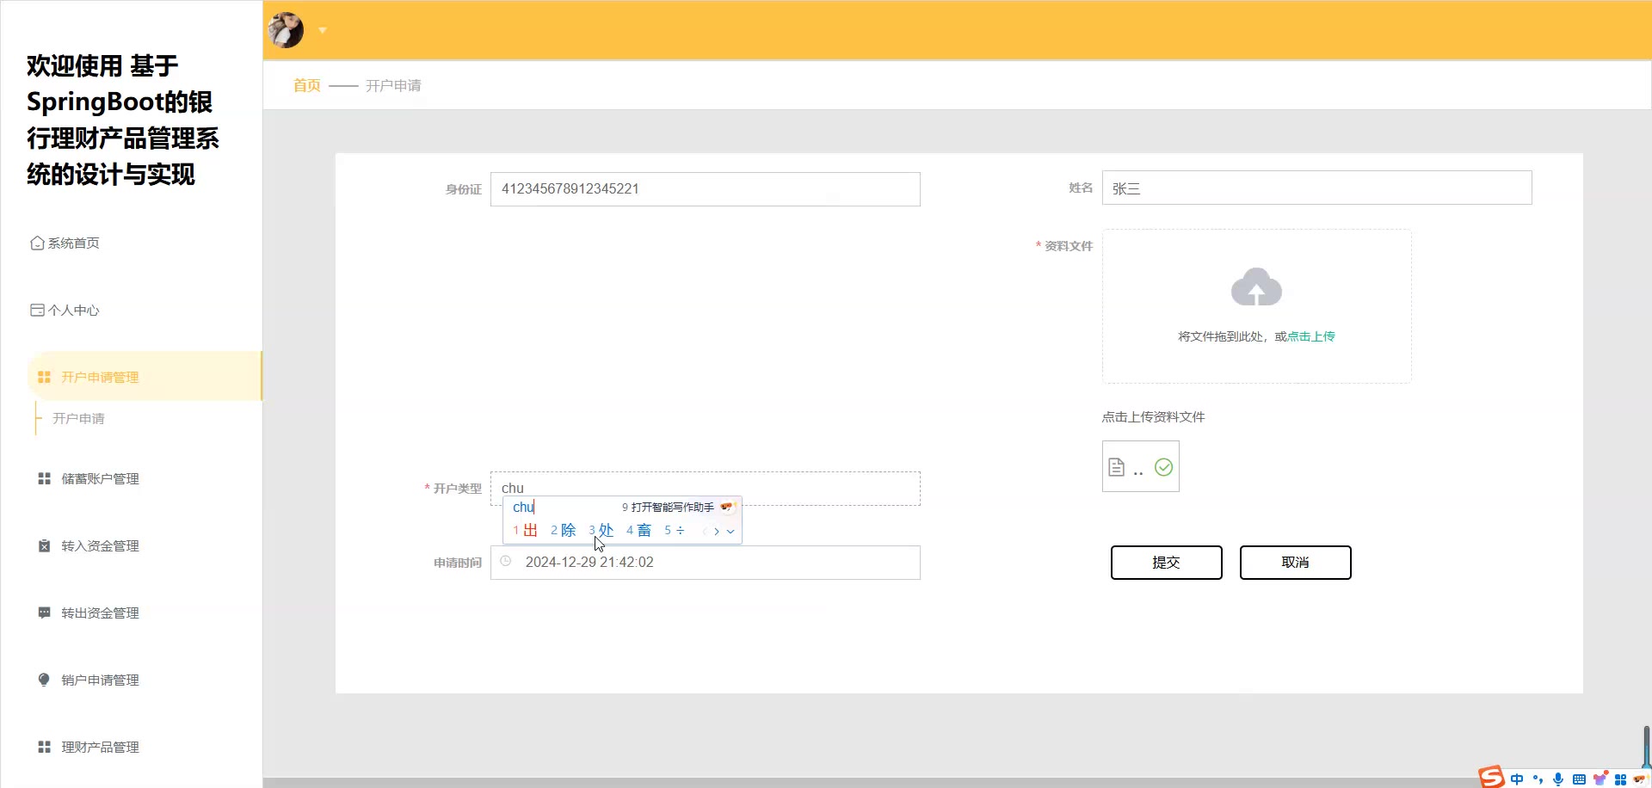Click the cloud upload icon
This screenshot has height=788, width=1652.
[x=1256, y=287]
